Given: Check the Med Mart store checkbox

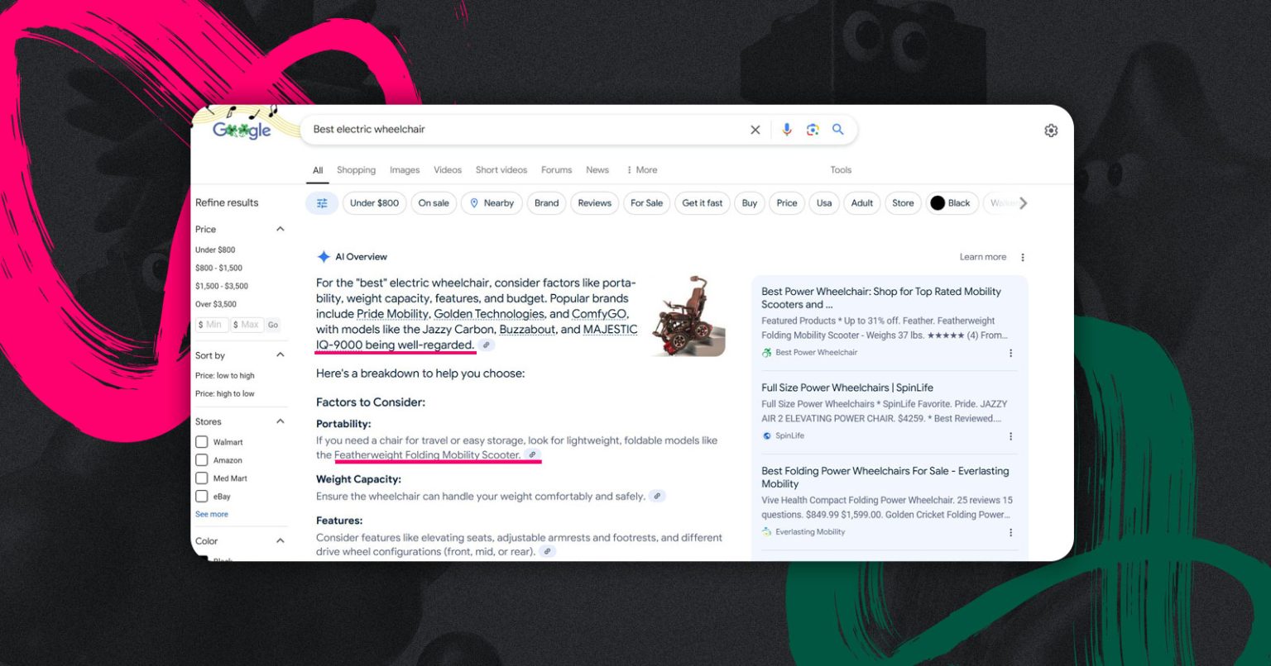Looking at the screenshot, I should tap(202, 478).
